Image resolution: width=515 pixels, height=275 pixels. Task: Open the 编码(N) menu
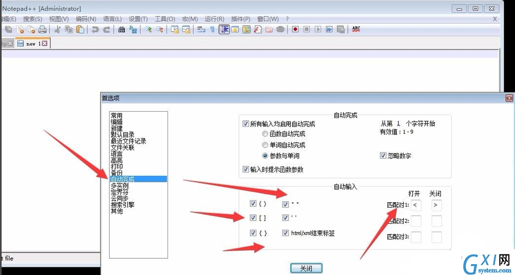tap(86, 19)
